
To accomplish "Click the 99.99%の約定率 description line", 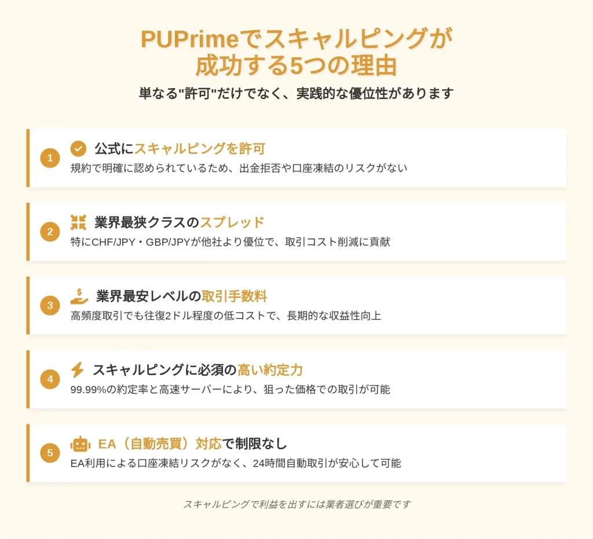I will [230, 389].
